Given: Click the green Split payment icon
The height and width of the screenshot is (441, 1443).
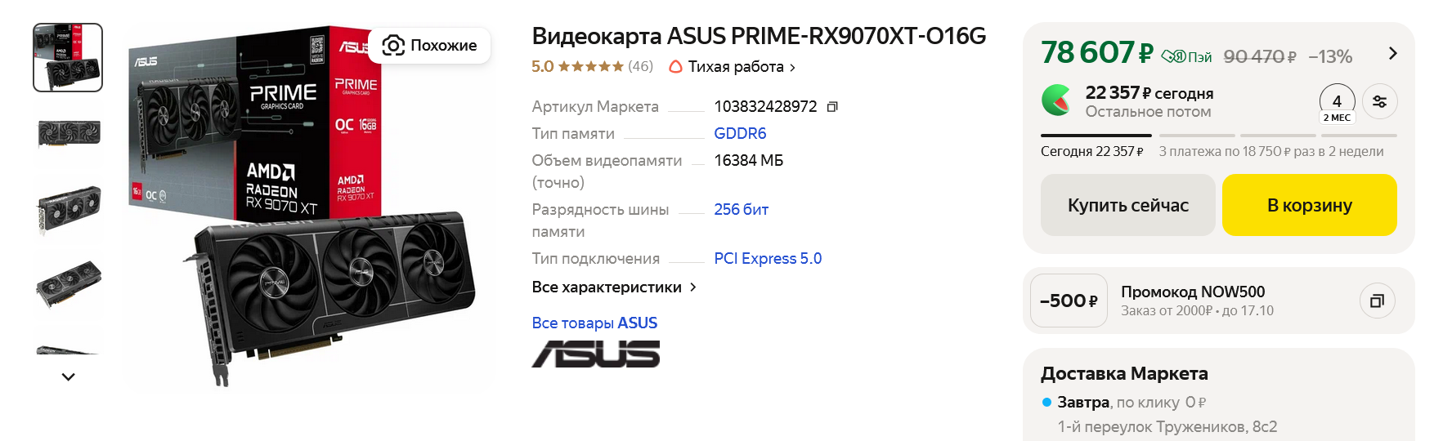Looking at the screenshot, I should (1056, 101).
